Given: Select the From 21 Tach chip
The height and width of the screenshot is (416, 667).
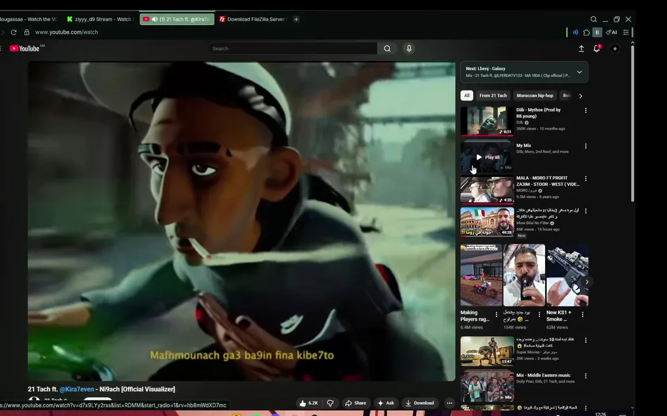Looking at the screenshot, I should (493, 96).
